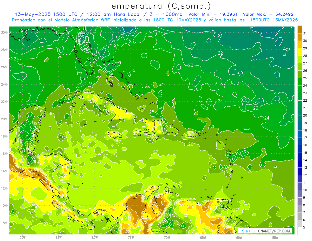The image size is (312, 241).
Task: Click the 12N latitude axis label
Action: [x=4, y=188]
